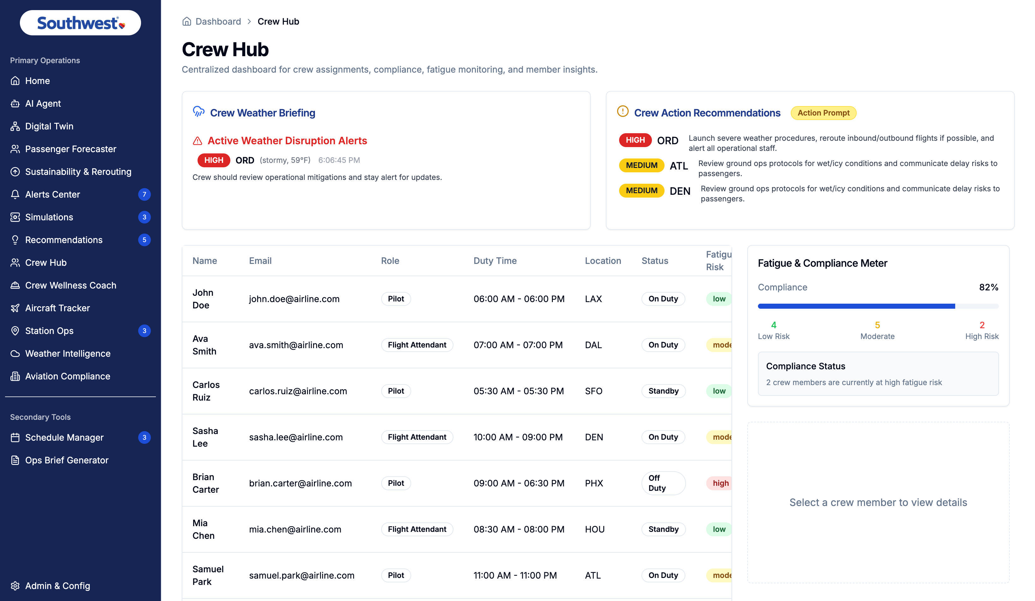Click the Sustainability & Rerouting arrow icon

pos(15,172)
